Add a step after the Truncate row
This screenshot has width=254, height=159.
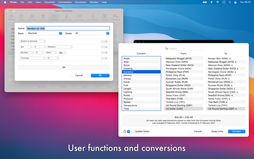click(106, 59)
